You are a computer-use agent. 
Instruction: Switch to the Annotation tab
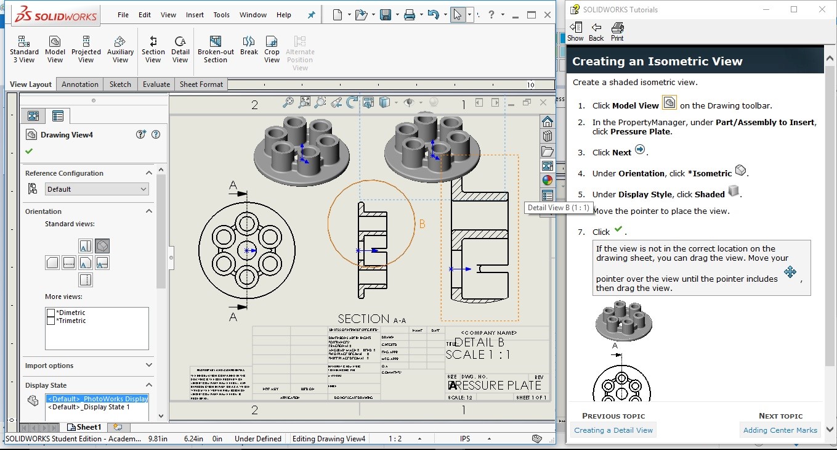coord(80,84)
